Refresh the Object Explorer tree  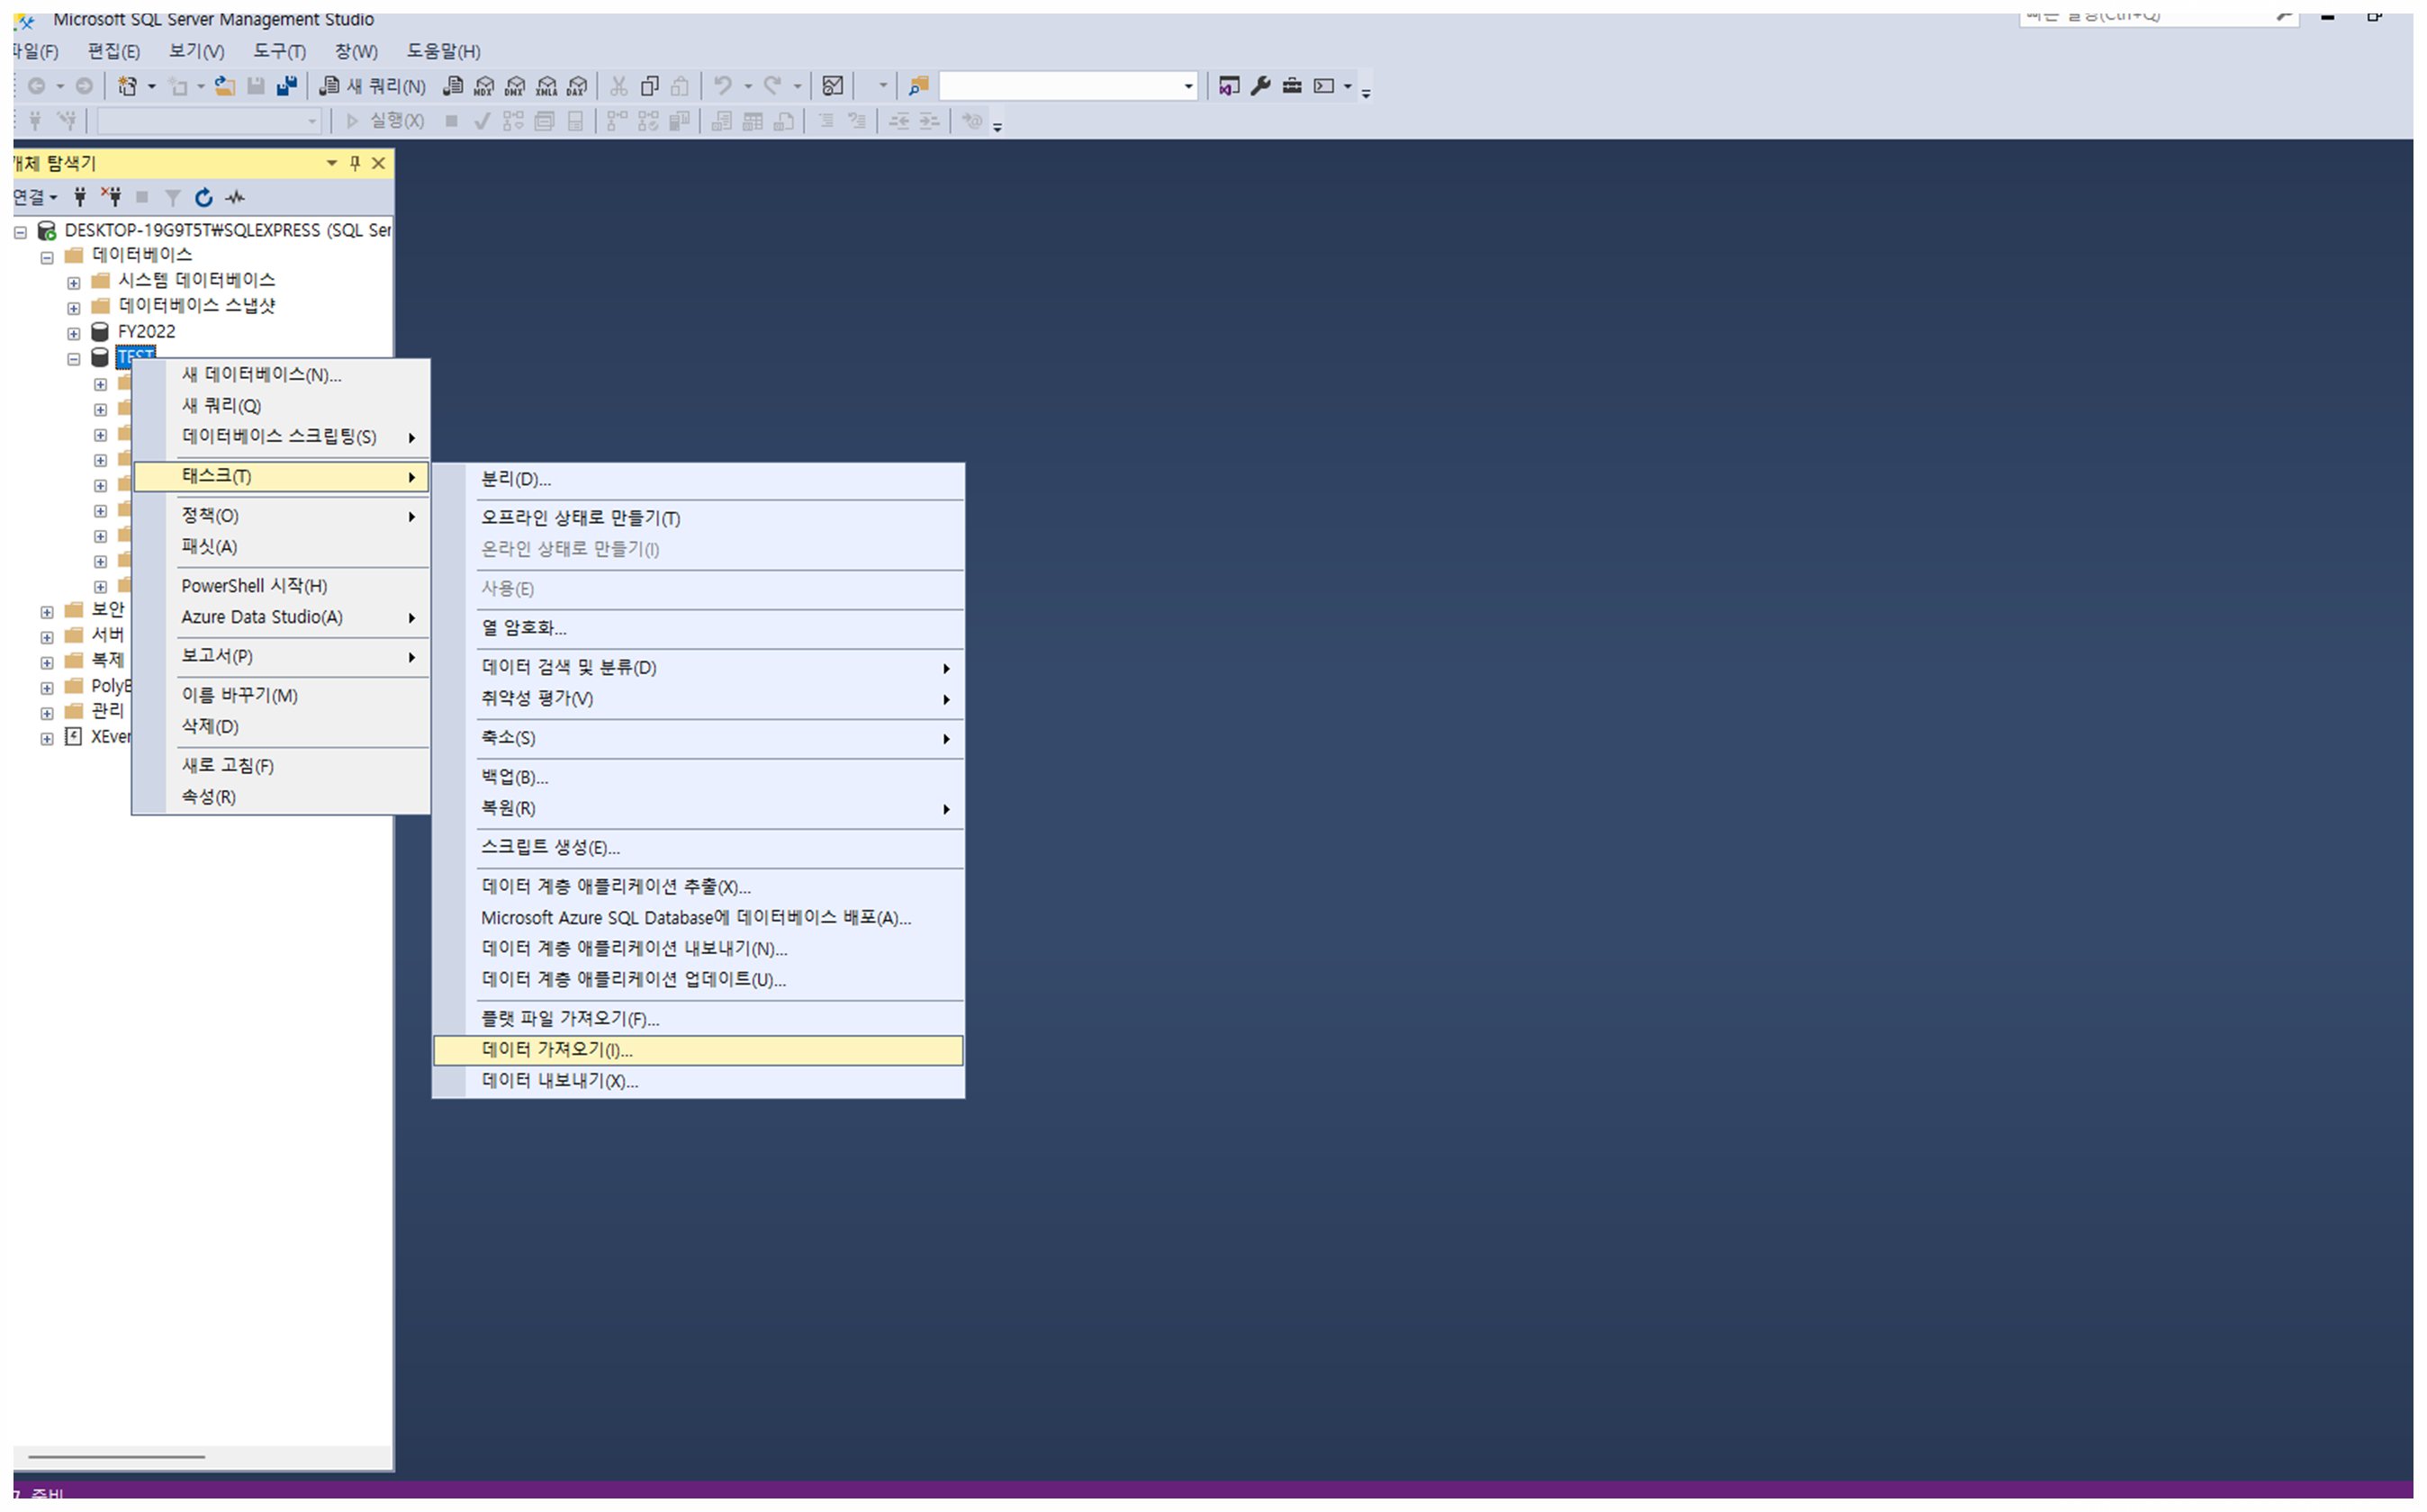[x=204, y=198]
